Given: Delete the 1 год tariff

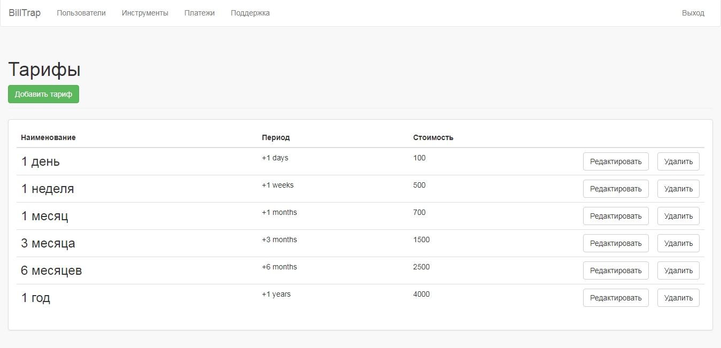Looking at the screenshot, I should coord(678,298).
